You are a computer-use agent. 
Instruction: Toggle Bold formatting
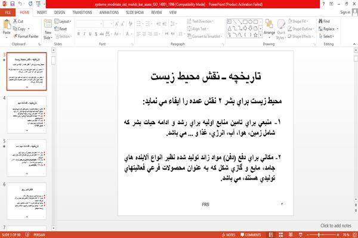coord(79,34)
